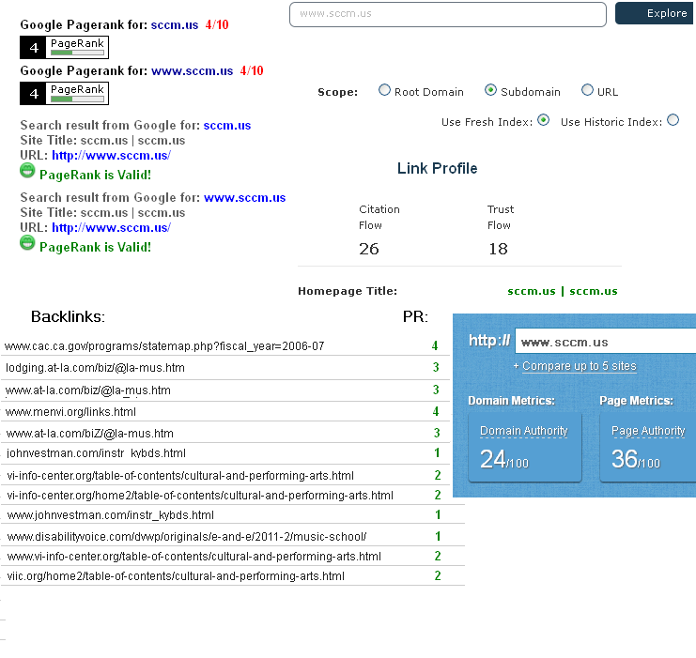This screenshot has height=658, width=696.
Task: Click backlink lodging.at-la.com/biz/@la-mus.htm
Action: (x=95, y=368)
